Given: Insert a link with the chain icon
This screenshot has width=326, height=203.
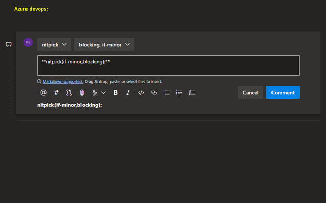Looking at the screenshot, I should click(x=154, y=92).
